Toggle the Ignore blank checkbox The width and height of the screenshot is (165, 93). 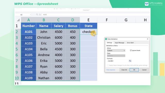click(x=131, y=50)
